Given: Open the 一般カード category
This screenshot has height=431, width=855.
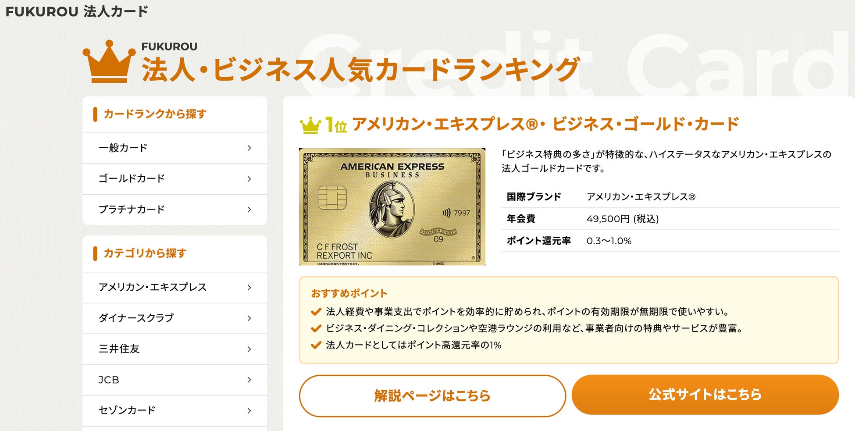Looking at the screenshot, I should [123, 148].
